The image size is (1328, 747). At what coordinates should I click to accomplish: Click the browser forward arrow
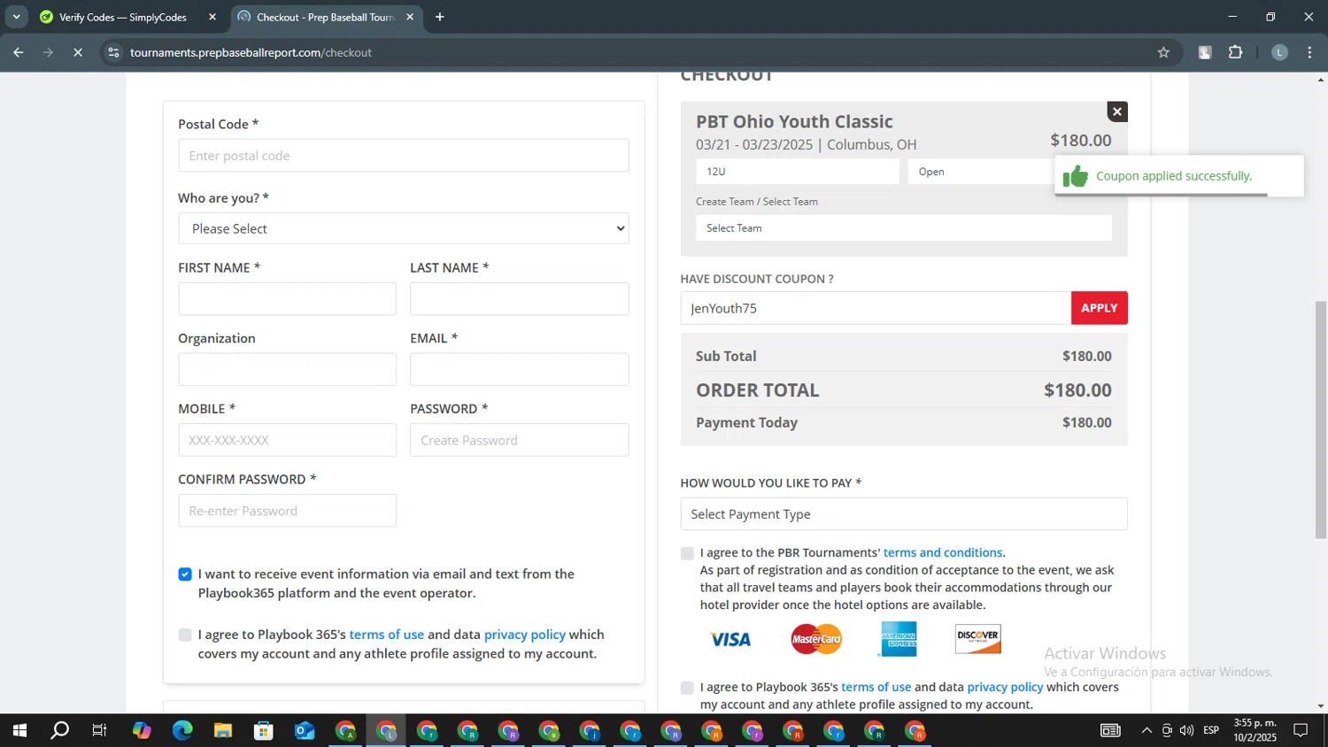pyautogui.click(x=48, y=52)
